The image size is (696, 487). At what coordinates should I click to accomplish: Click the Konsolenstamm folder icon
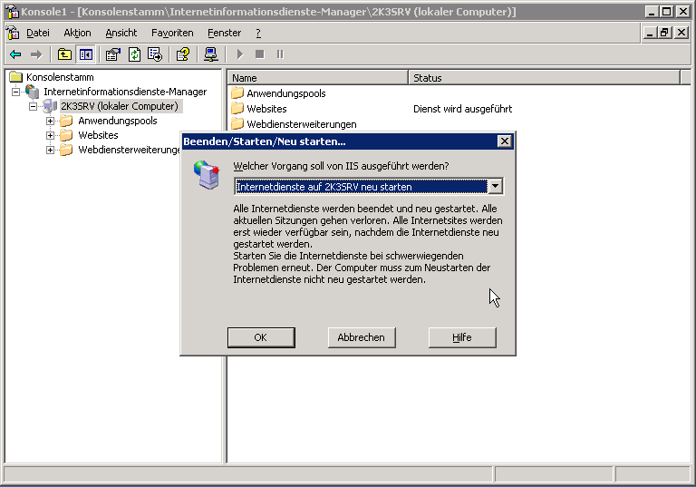16,77
